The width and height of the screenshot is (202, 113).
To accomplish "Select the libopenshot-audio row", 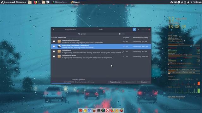I will (x=101, y=56).
